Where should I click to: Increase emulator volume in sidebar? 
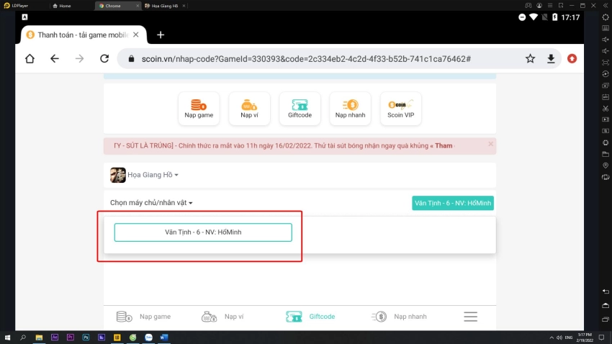click(x=606, y=40)
